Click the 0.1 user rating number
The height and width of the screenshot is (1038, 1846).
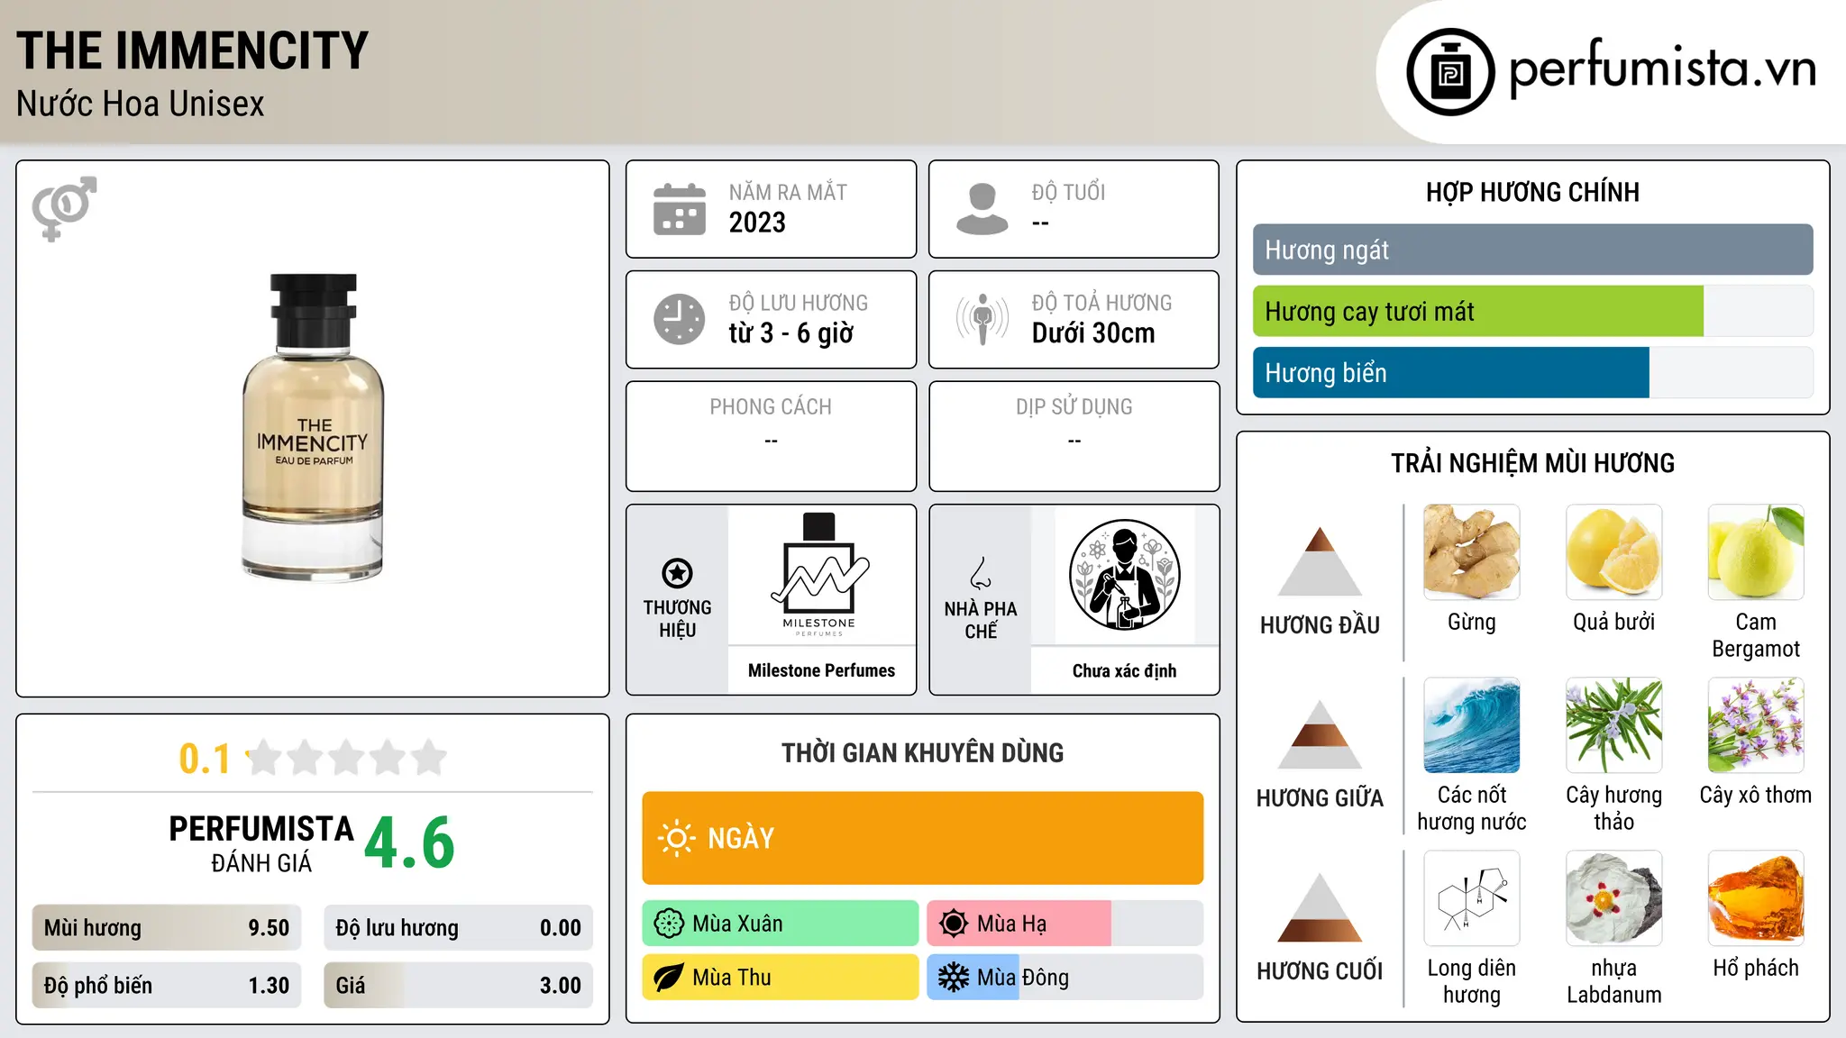pyautogui.click(x=205, y=759)
